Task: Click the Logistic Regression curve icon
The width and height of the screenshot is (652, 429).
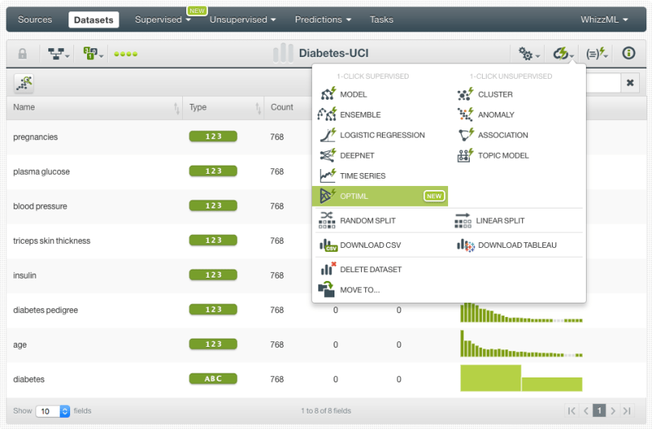Action: pos(328,134)
